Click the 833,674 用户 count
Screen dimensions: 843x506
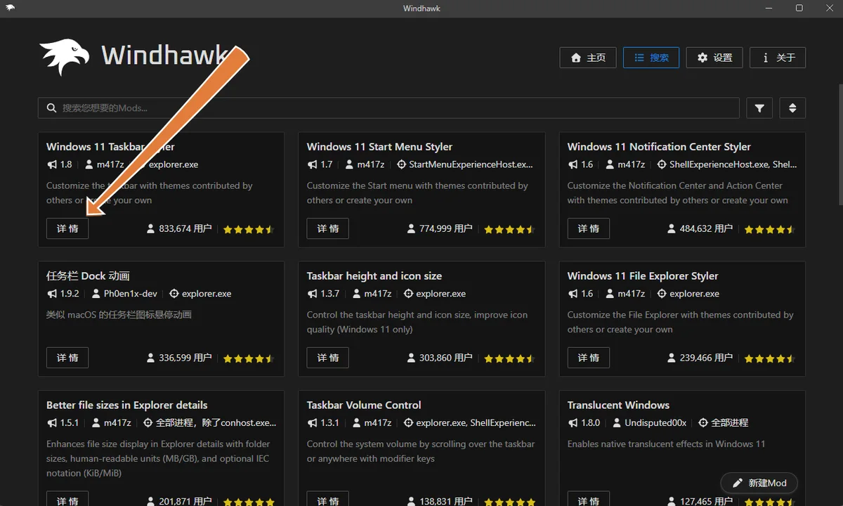tap(185, 228)
